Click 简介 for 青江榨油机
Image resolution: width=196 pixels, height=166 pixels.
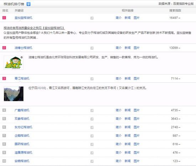click(x=119, y=78)
